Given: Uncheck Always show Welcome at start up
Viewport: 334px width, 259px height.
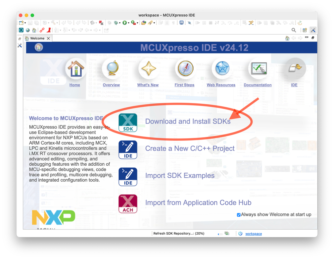Looking at the screenshot, I should pos(239,214).
